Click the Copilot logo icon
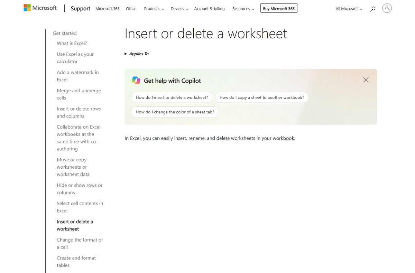Screen dimensions: 415x273 (136, 81)
